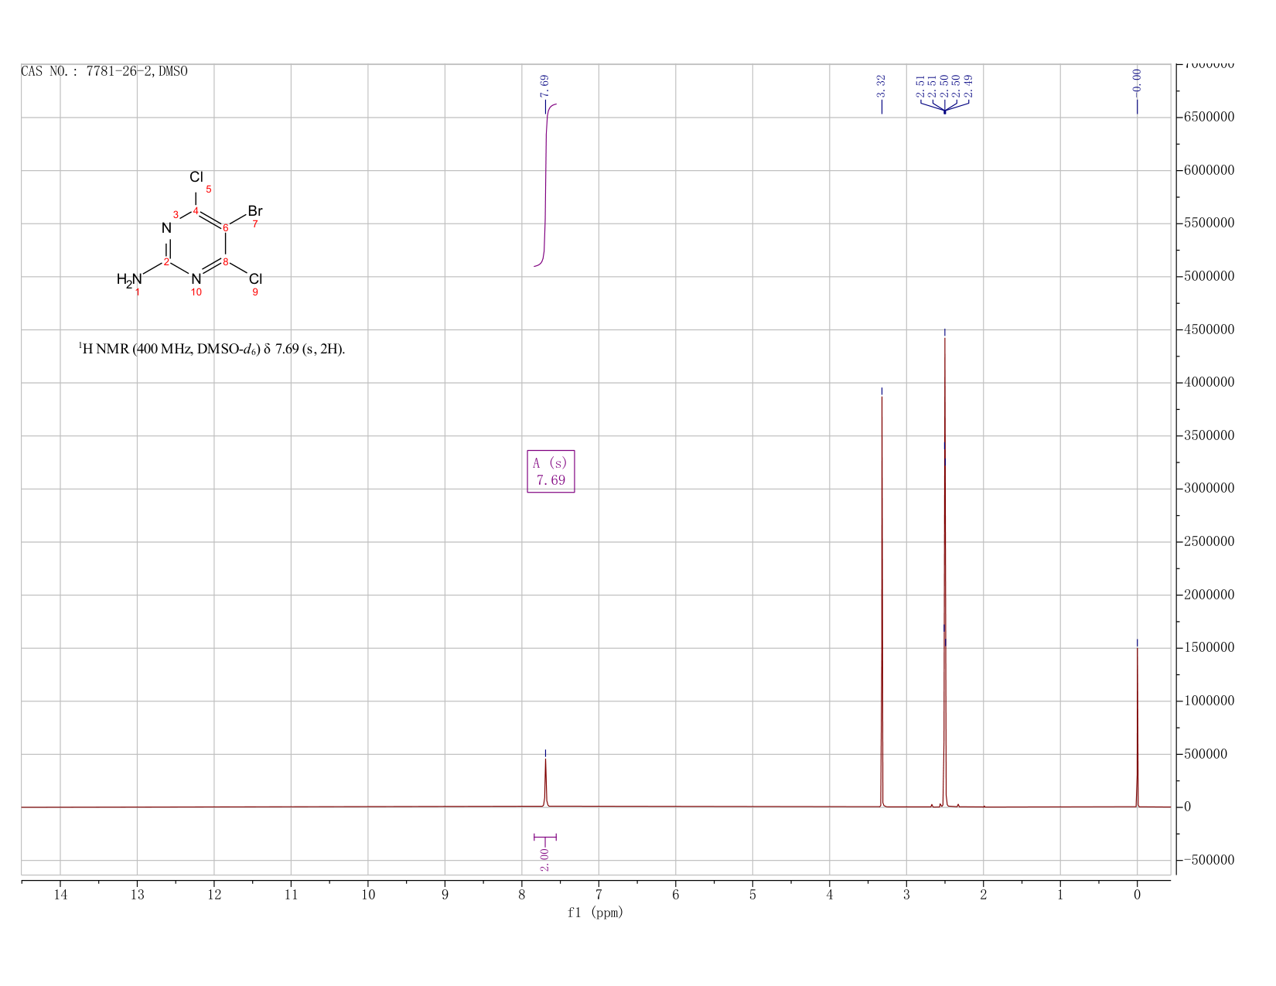Click the Br atom label in structure
The image size is (1276, 986).
pyautogui.click(x=255, y=211)
